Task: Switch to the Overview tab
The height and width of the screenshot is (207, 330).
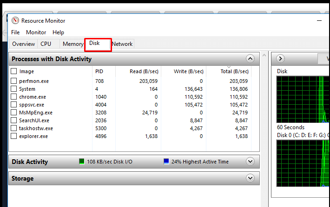Action: 23,44
